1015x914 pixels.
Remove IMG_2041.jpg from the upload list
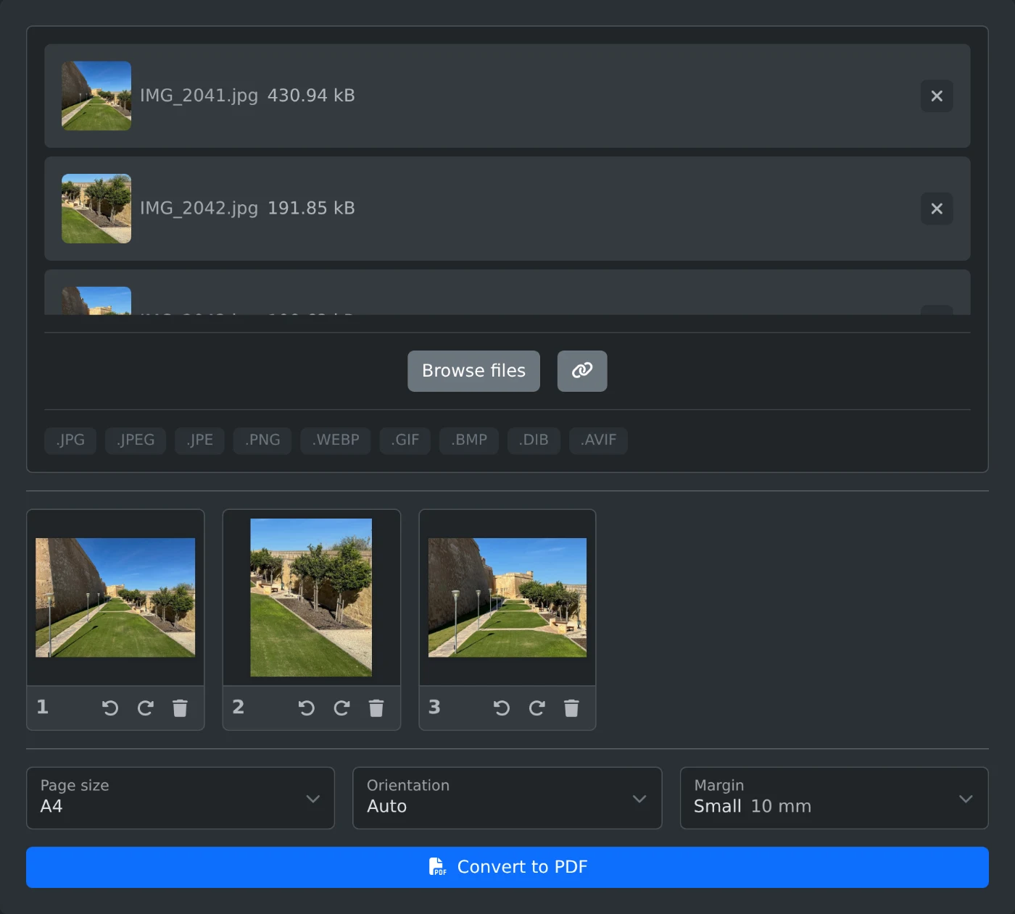(x=937, y=96)
